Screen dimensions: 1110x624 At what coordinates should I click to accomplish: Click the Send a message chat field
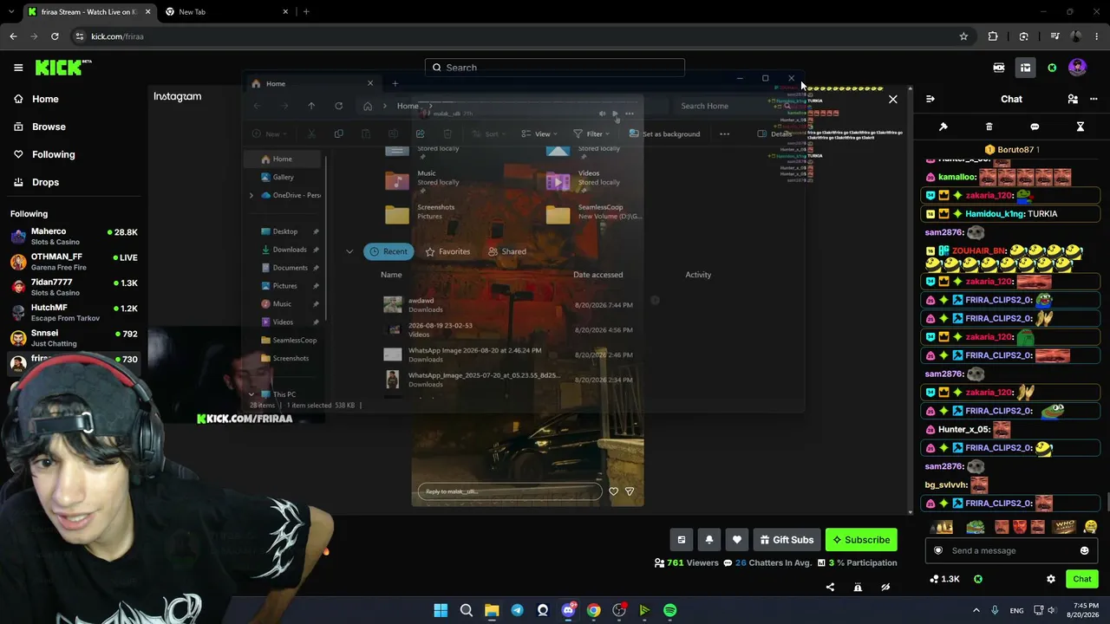click(x=1010, y=550)
